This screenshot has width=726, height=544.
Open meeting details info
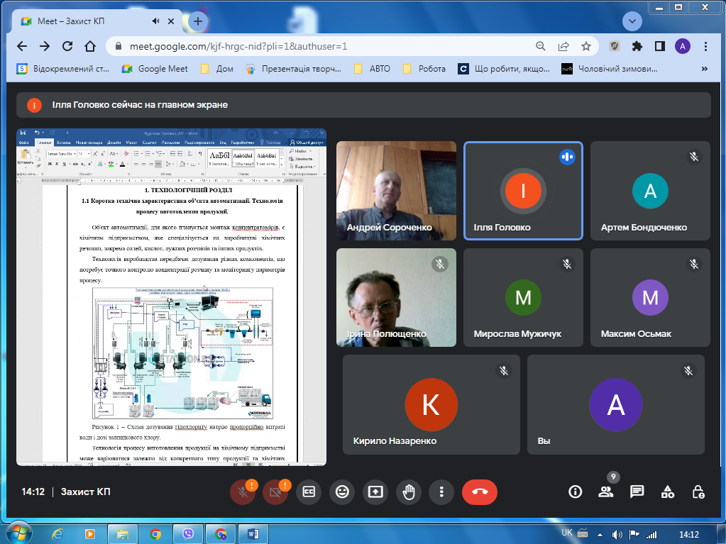tap(575, 492)
